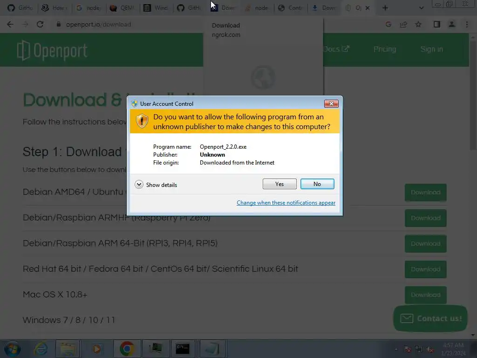Open Windows Explorer folder from taskbar
477x358 pixels.
click(68, 349)
